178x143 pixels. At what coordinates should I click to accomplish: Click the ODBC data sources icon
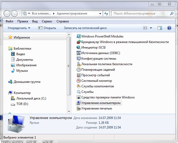(x=78, y=53)
